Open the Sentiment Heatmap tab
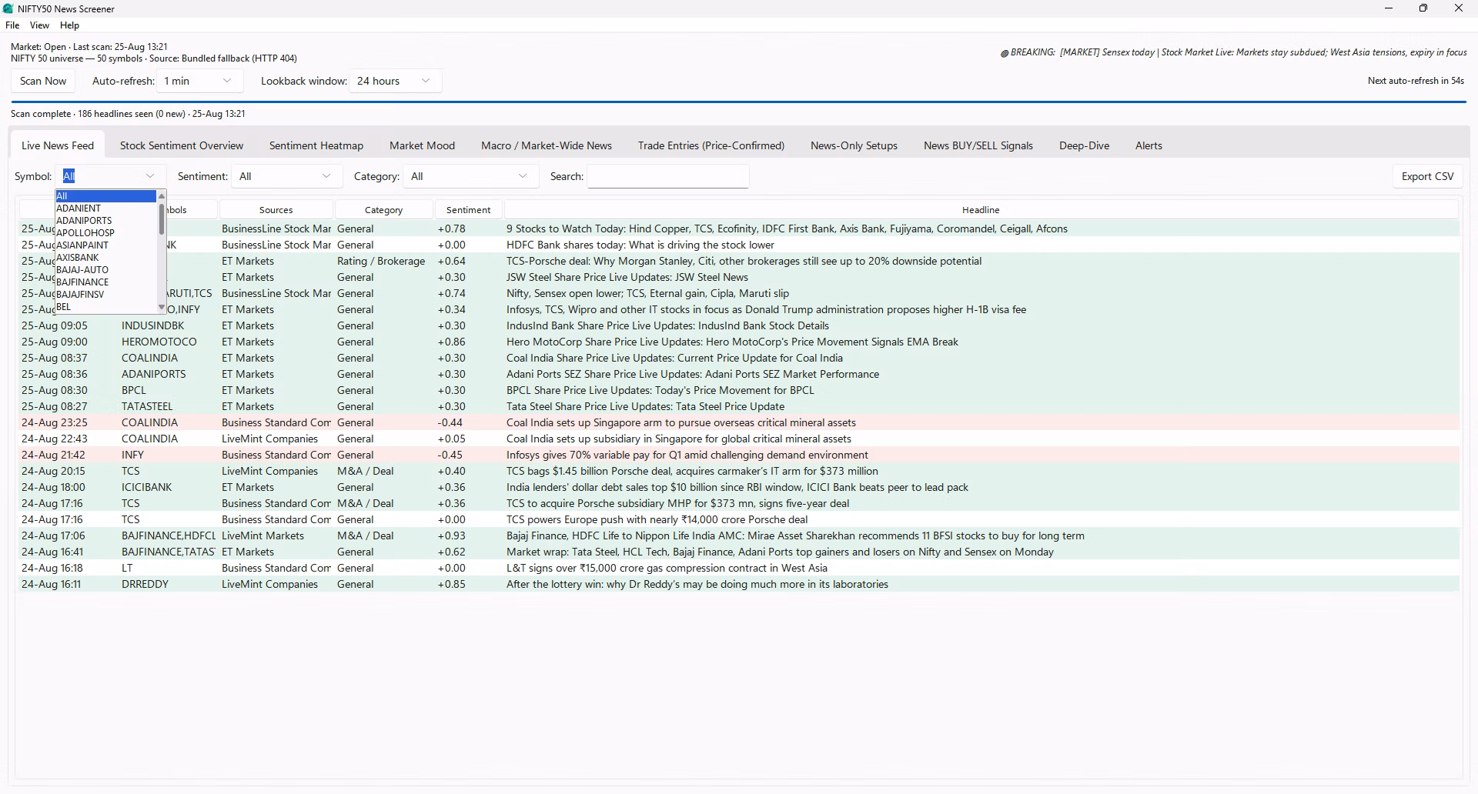 click(316, 145)
